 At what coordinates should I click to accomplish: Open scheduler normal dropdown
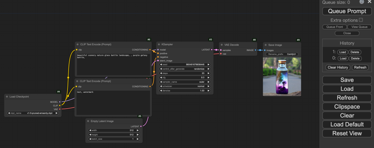(185, 86)
